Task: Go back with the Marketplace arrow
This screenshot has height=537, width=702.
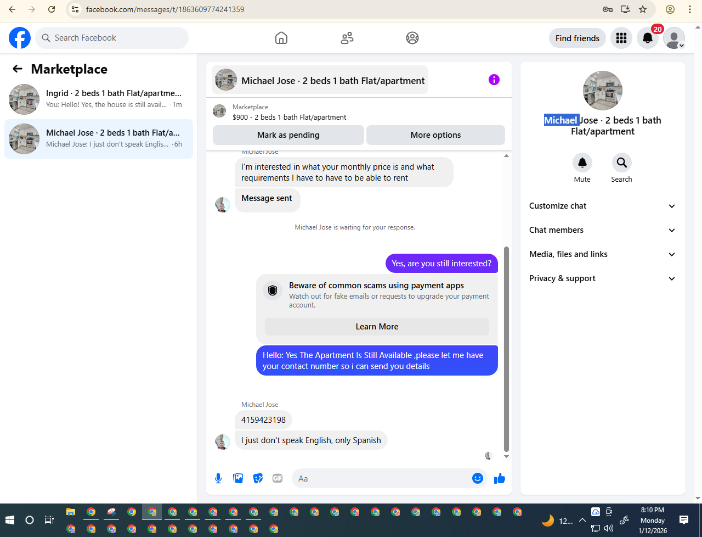Action: (18, 69)
